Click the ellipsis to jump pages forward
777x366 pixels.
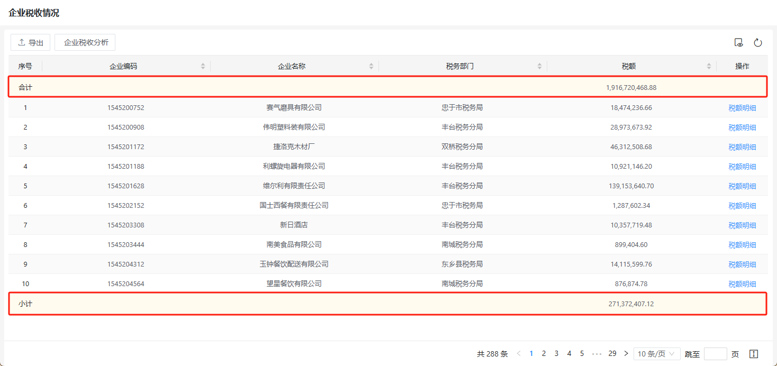597,353
